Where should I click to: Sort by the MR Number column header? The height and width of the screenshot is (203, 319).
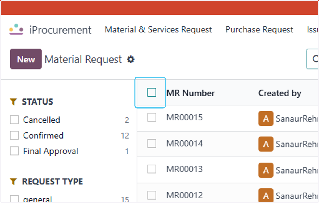point(191,93)
